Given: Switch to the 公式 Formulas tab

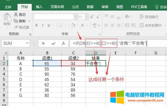Looking at the screenshot, I should click(x=75, y=7).
